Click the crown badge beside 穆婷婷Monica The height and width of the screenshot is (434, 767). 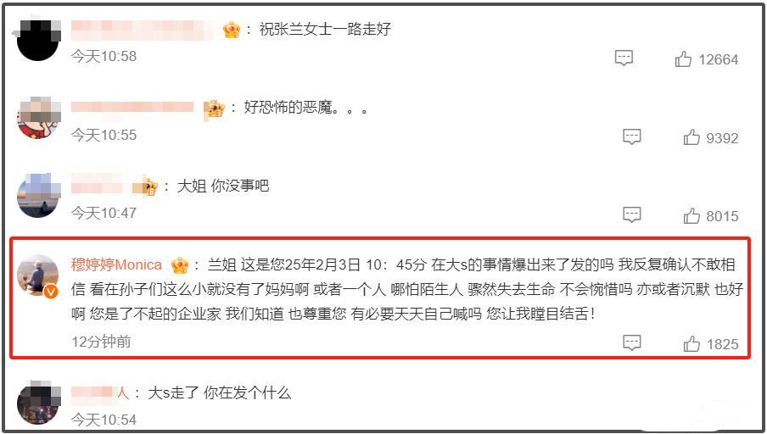(180, 265)
